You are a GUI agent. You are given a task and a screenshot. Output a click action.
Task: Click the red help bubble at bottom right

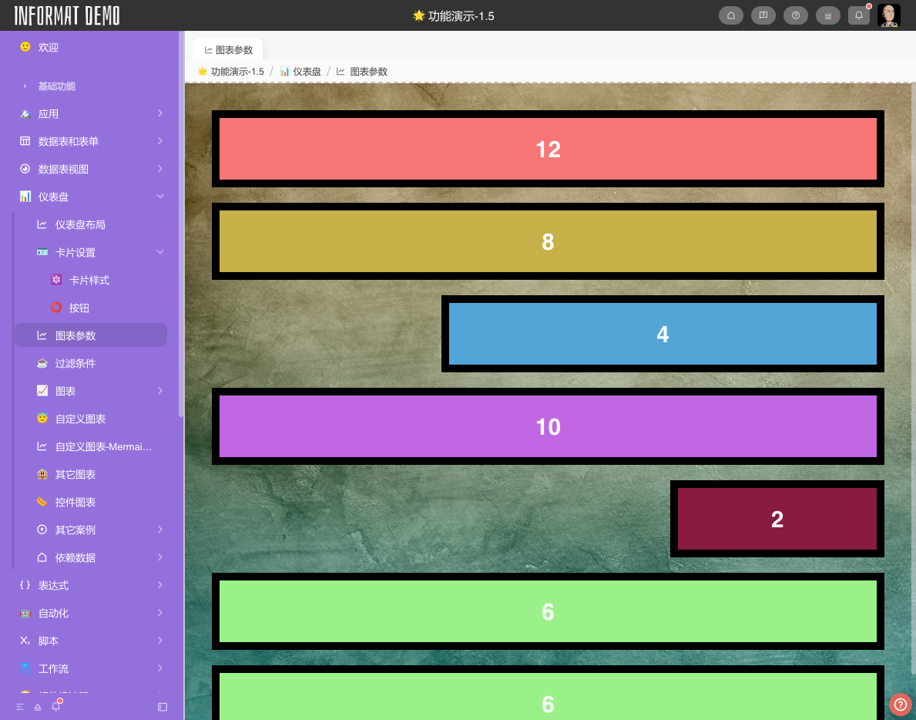pos(900,705)
